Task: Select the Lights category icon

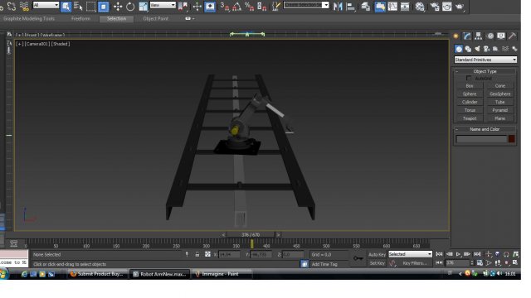Action: pyautogui.click(x=477, y=49)
